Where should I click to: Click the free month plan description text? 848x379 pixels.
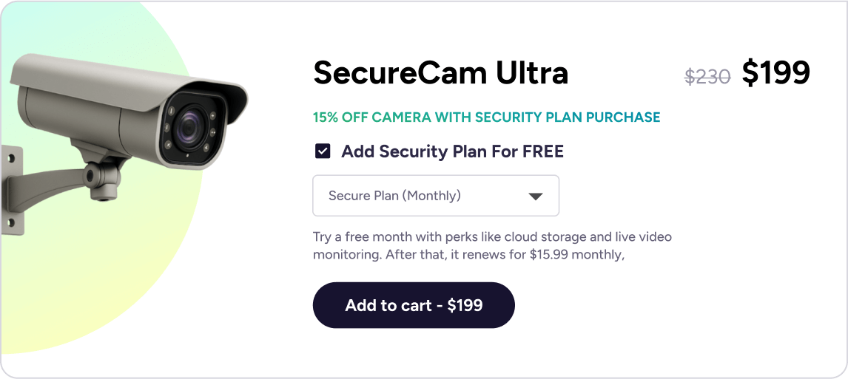click(492, 238)
